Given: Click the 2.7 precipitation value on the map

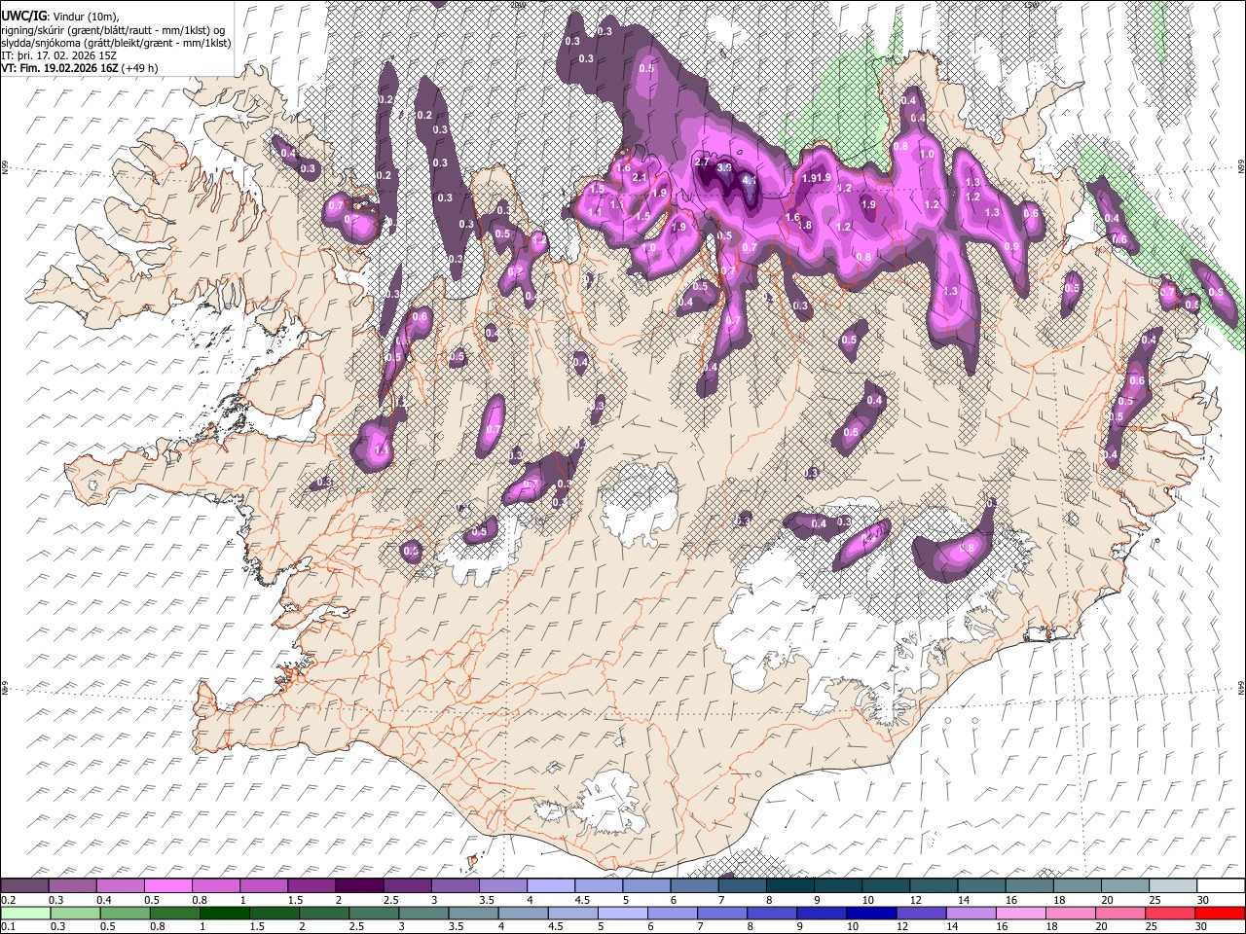Looking at the screenshot, I should (701, 161).
